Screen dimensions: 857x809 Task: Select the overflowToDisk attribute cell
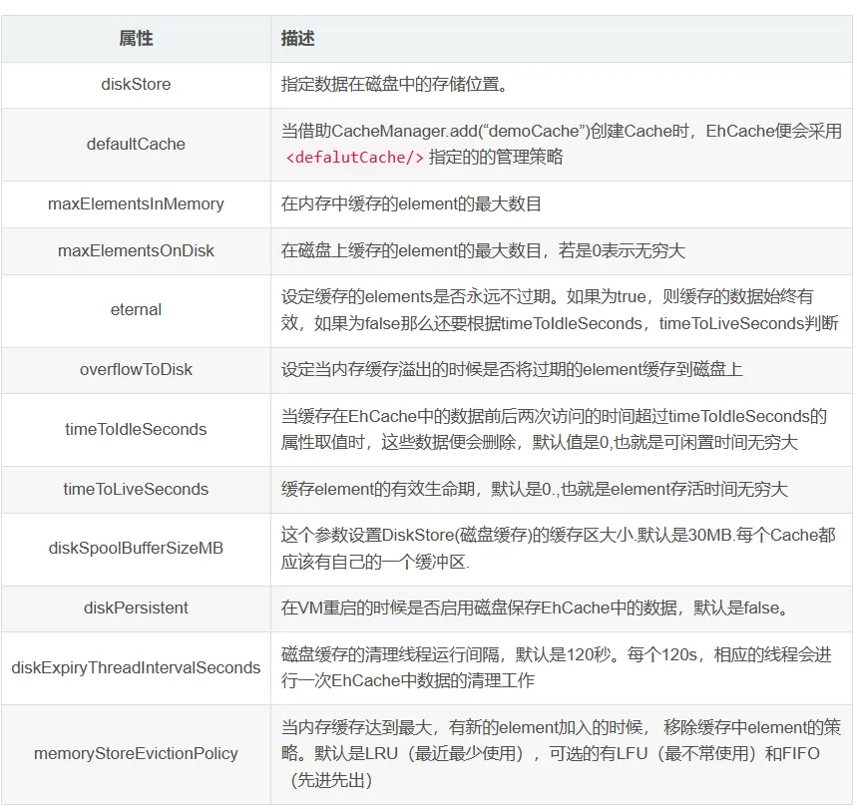pos(136,370)
